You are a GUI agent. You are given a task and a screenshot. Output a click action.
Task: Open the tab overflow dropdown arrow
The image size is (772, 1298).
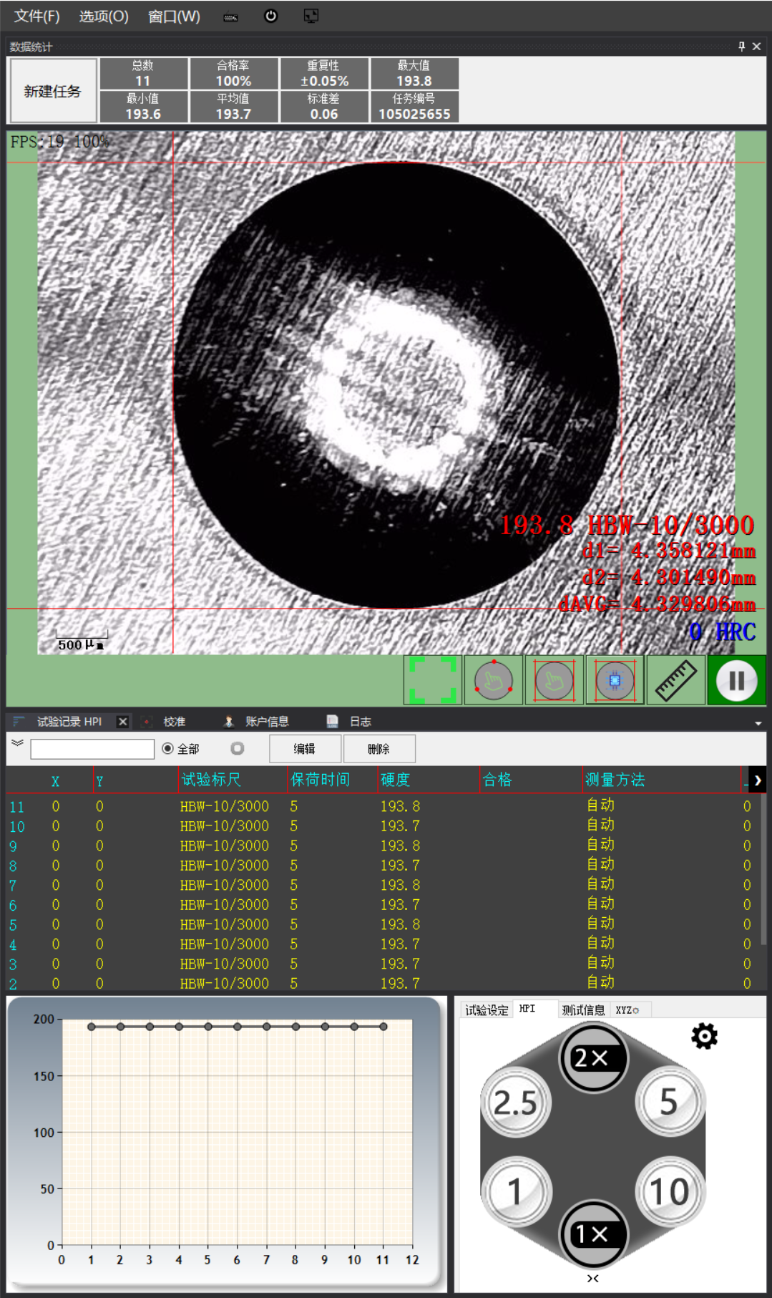[758, 723]
